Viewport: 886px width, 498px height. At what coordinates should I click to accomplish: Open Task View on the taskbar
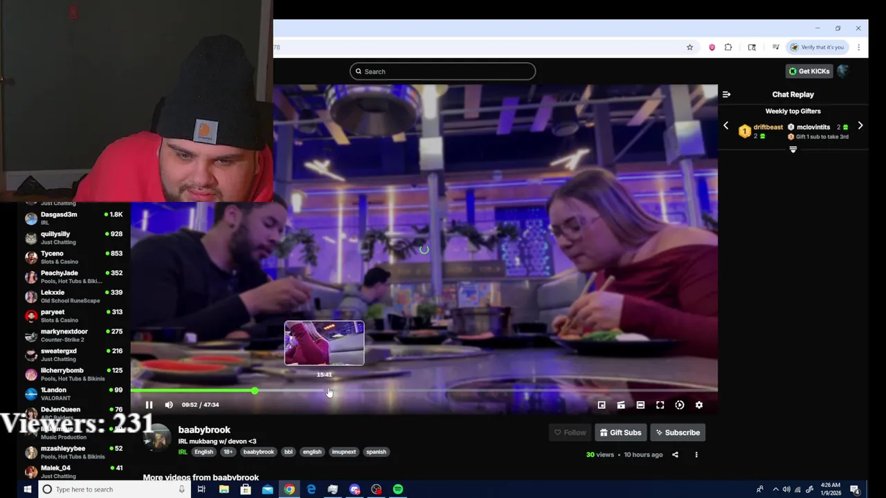click(x=201, y=489)
